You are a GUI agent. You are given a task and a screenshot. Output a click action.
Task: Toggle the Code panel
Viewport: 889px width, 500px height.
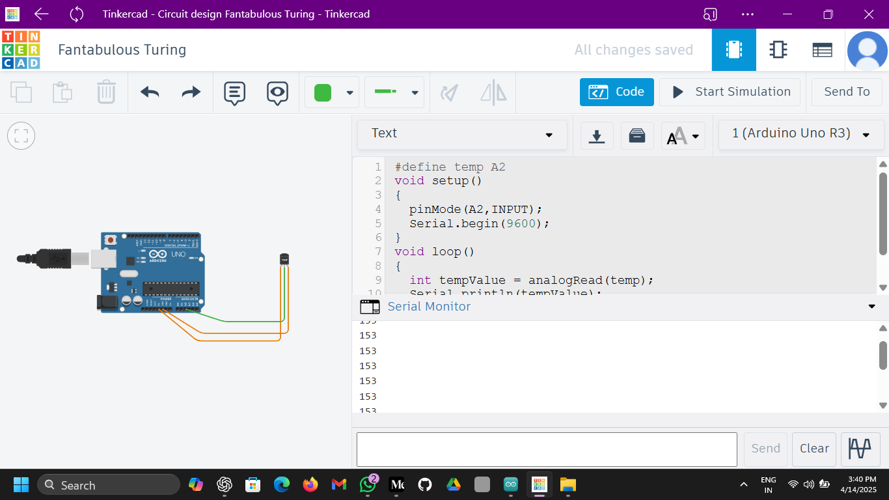(x=616, y=92)
